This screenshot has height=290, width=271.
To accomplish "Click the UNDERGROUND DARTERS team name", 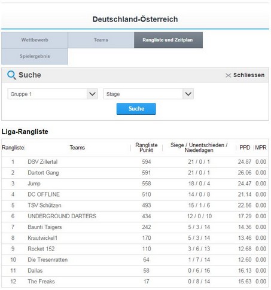I will [x=62, y=216].
